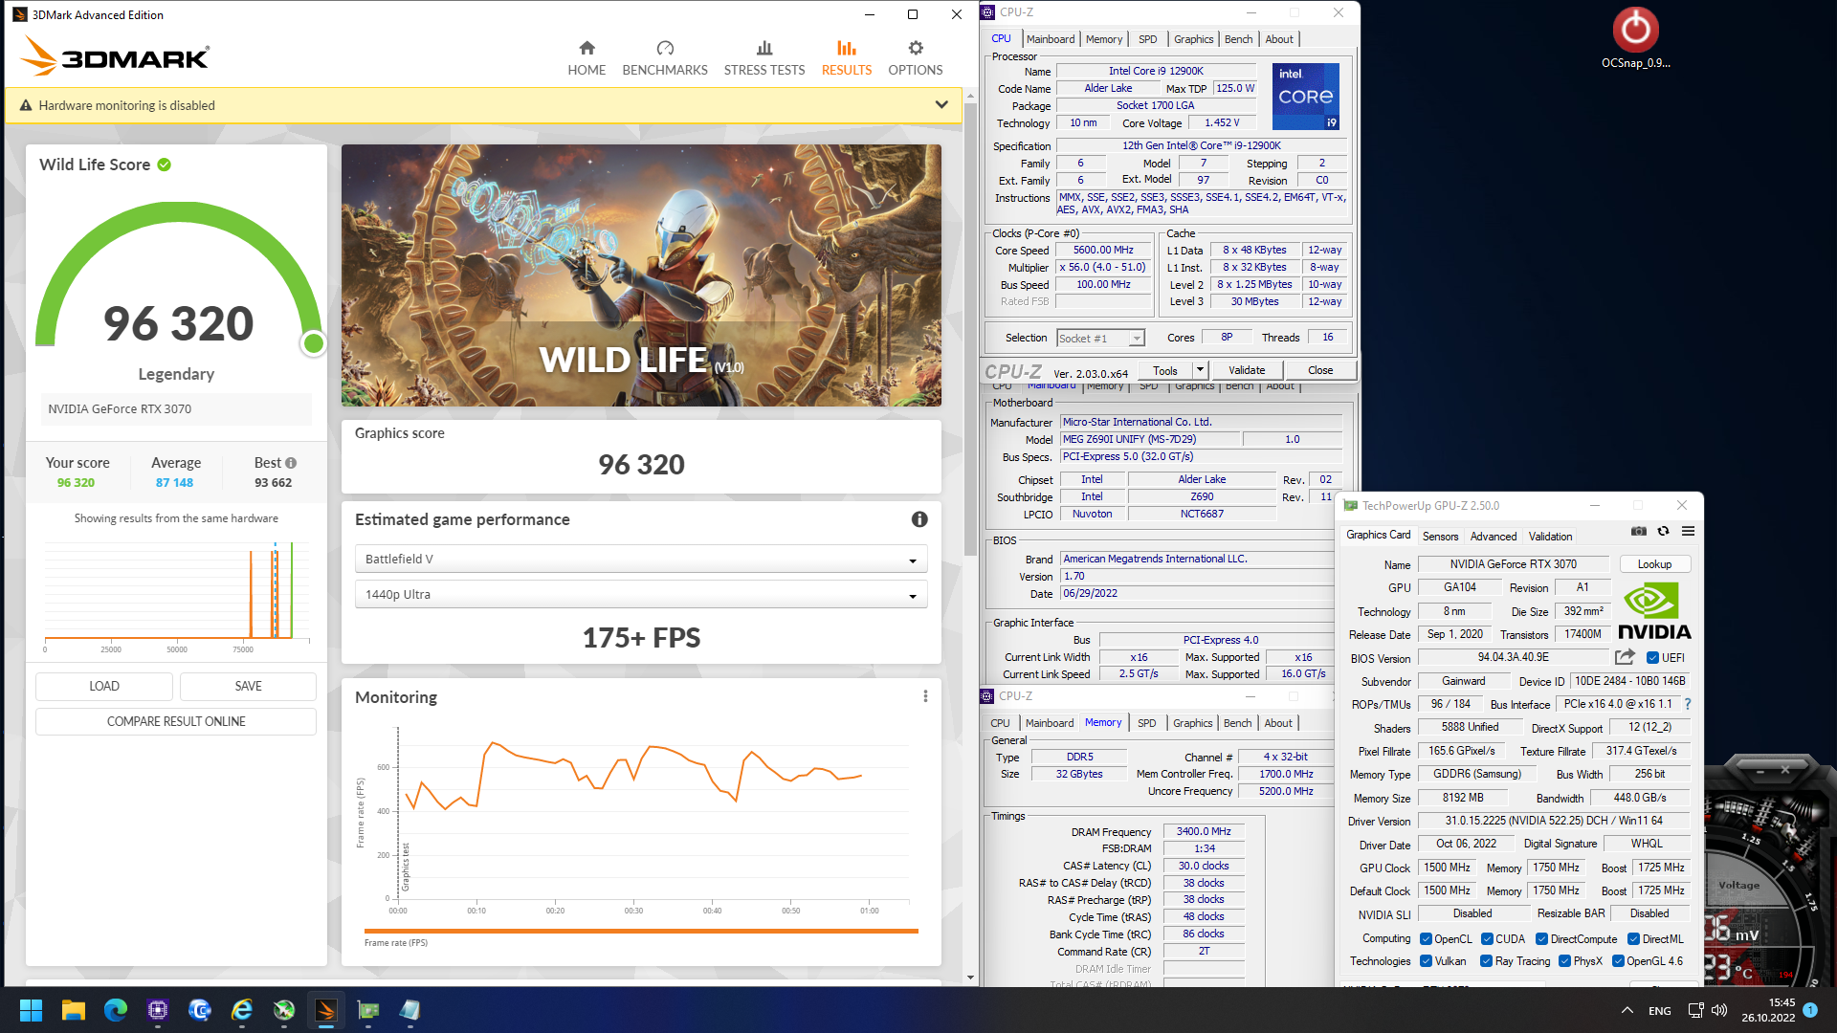
Task: Open the GPU-Z Sensors tab
Action: (1440, 537)
